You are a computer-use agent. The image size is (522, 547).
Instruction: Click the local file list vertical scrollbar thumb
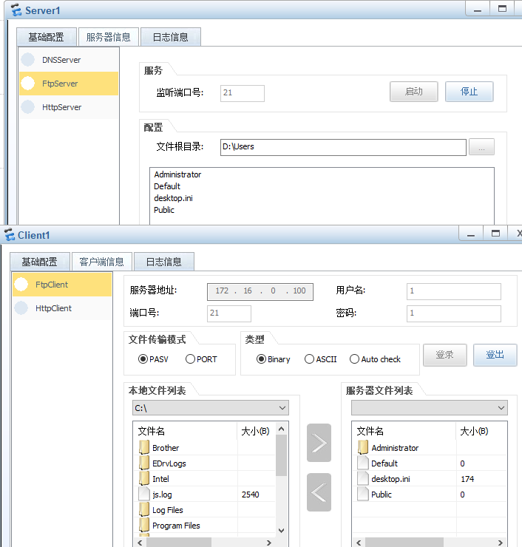[281, 455]
